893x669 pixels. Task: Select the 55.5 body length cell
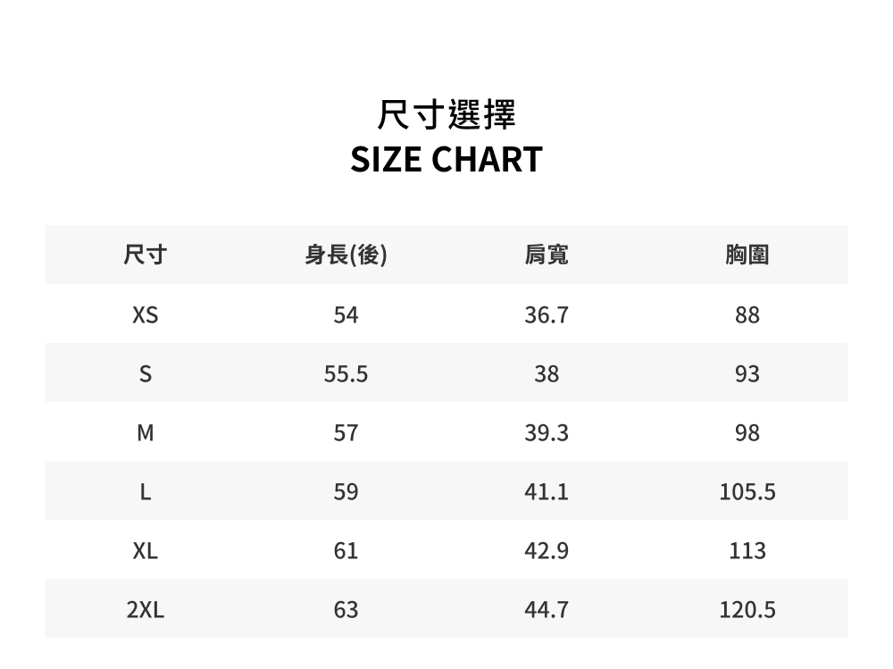point(346,374)
